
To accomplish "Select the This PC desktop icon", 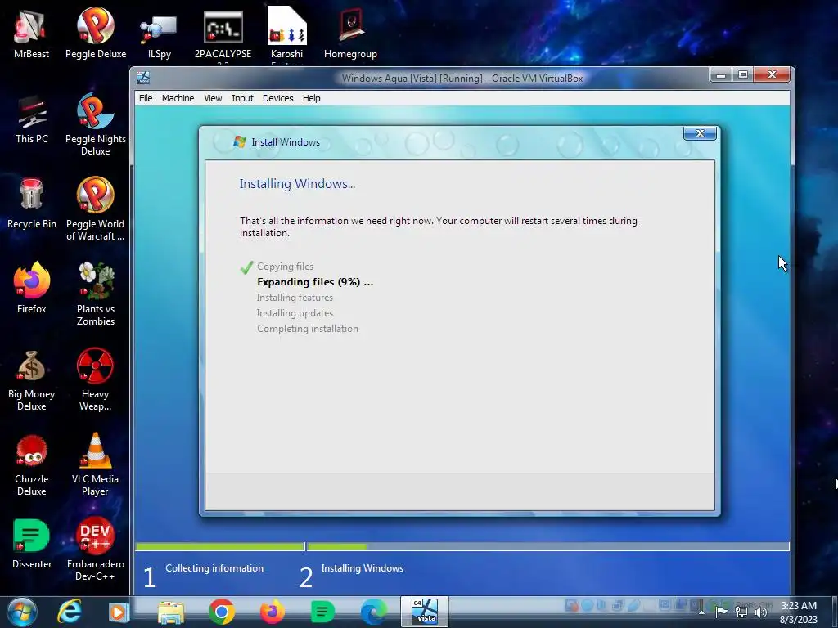I will click(x=31, y=119).
